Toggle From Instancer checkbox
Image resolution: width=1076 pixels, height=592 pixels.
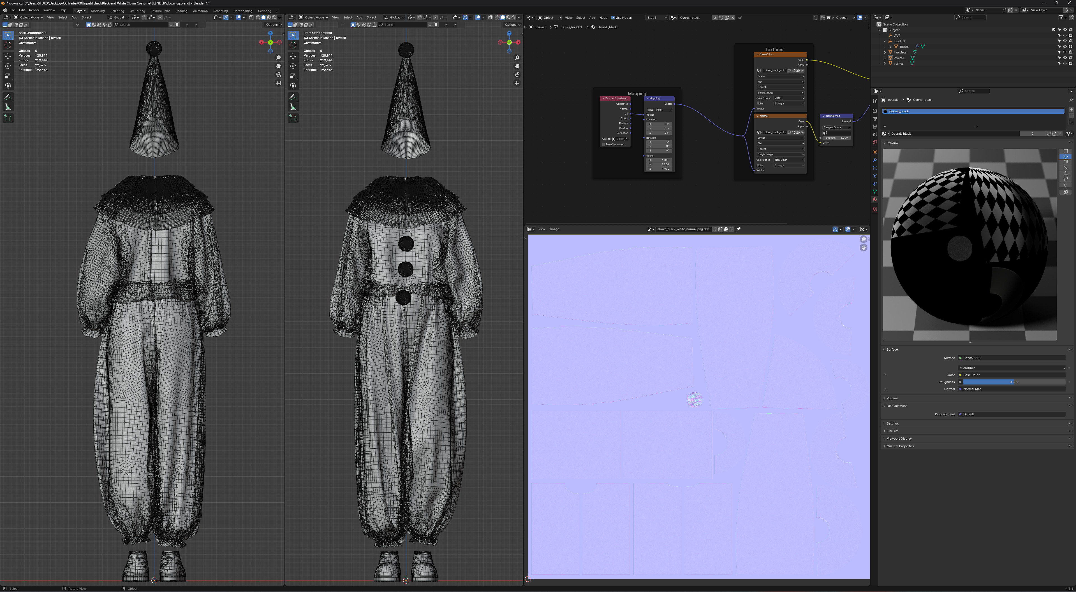click(x=603, y=145)
